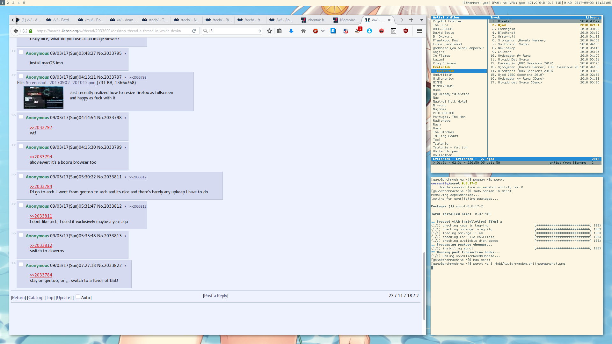Screen dimensions: 612x344
Task: Open the NoScript extension icon
Action: tap(346, 31)
